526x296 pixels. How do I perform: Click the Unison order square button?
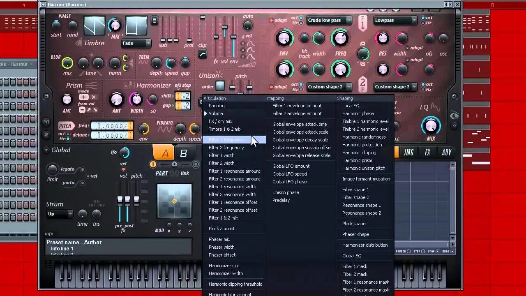click(220, 86)
